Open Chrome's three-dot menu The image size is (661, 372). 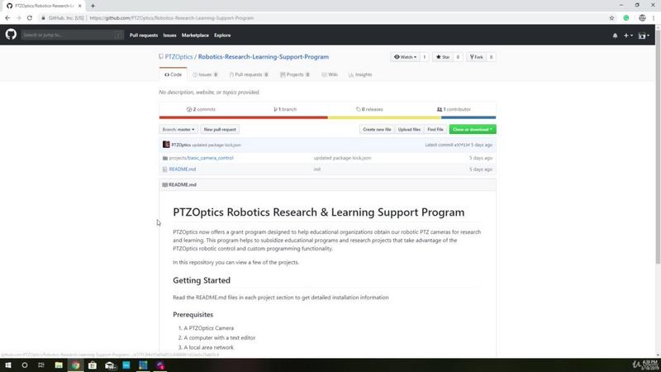click(x=654, y=18)
